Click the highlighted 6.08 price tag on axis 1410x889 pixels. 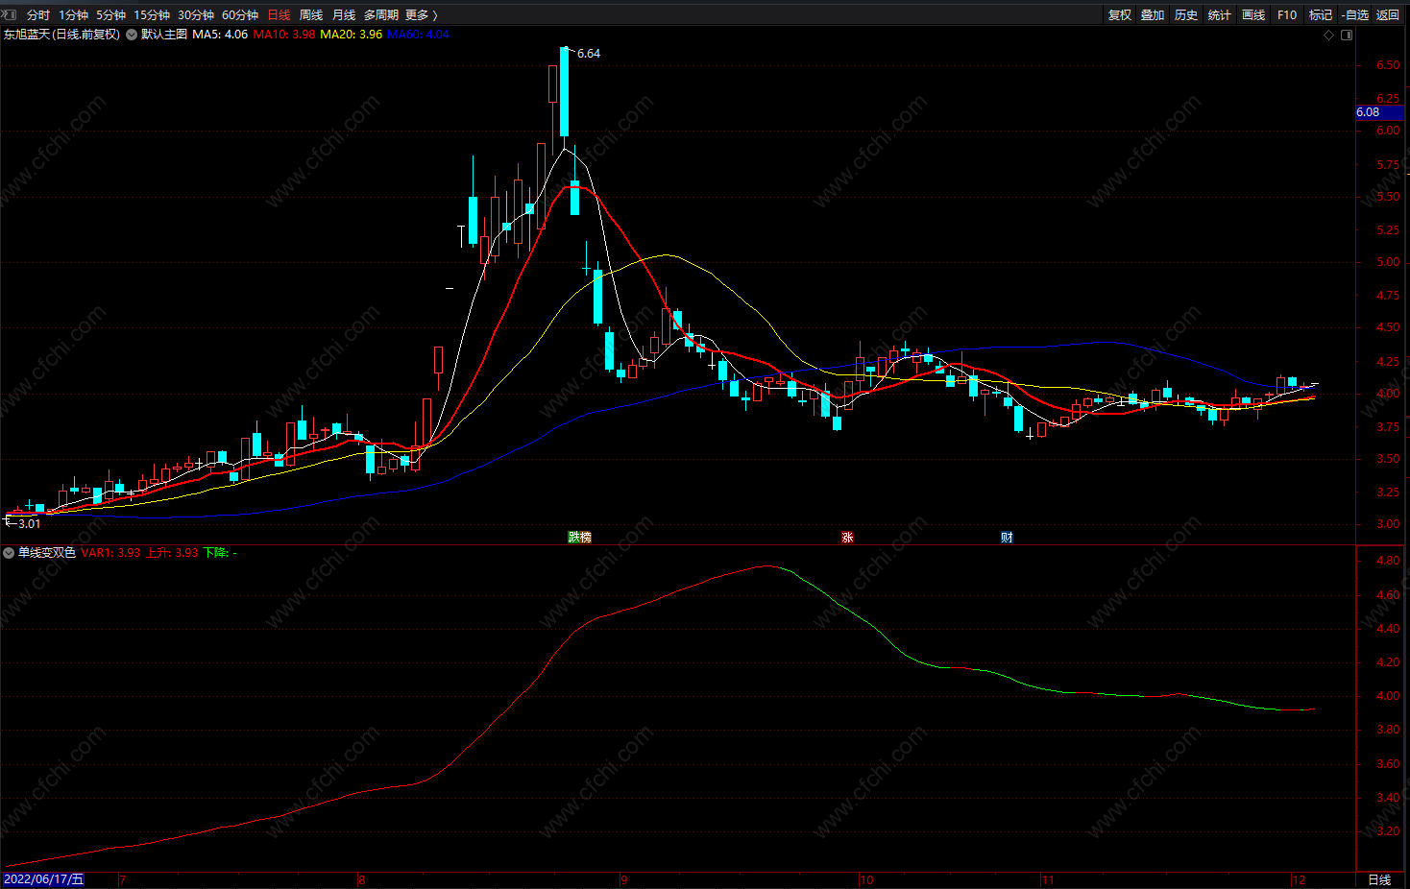tap(1379, 112)
